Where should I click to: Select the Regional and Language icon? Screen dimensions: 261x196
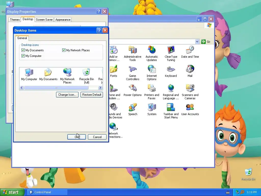[171, 92]
